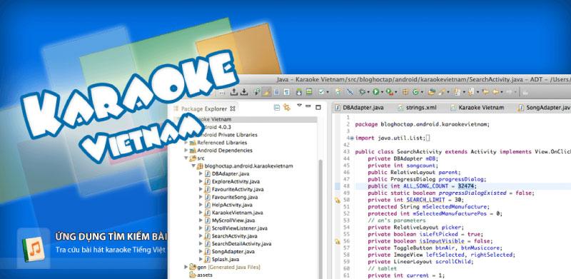The height and width of the screenshot is (279, 571).
Task: Open the Android Virtual Device Manager icon
Action: tap(309, 92)
